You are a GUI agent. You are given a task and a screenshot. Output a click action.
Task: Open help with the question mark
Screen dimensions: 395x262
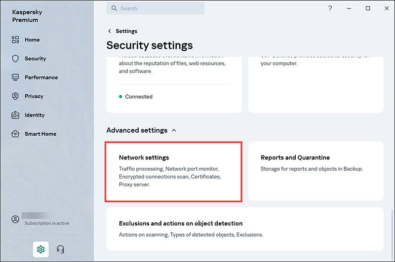coord(330,8)
